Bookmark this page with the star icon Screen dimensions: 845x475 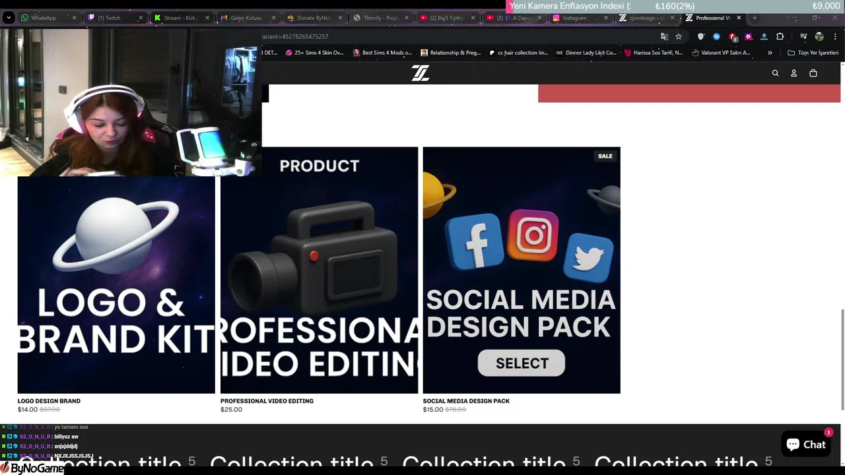pyautogui.click(x=678, y=36)
